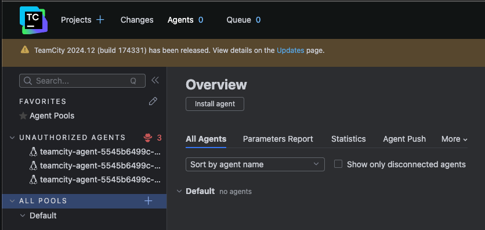485x230 pixels.
Task: Click the magnifier icon in the search box
Action: 28,81
